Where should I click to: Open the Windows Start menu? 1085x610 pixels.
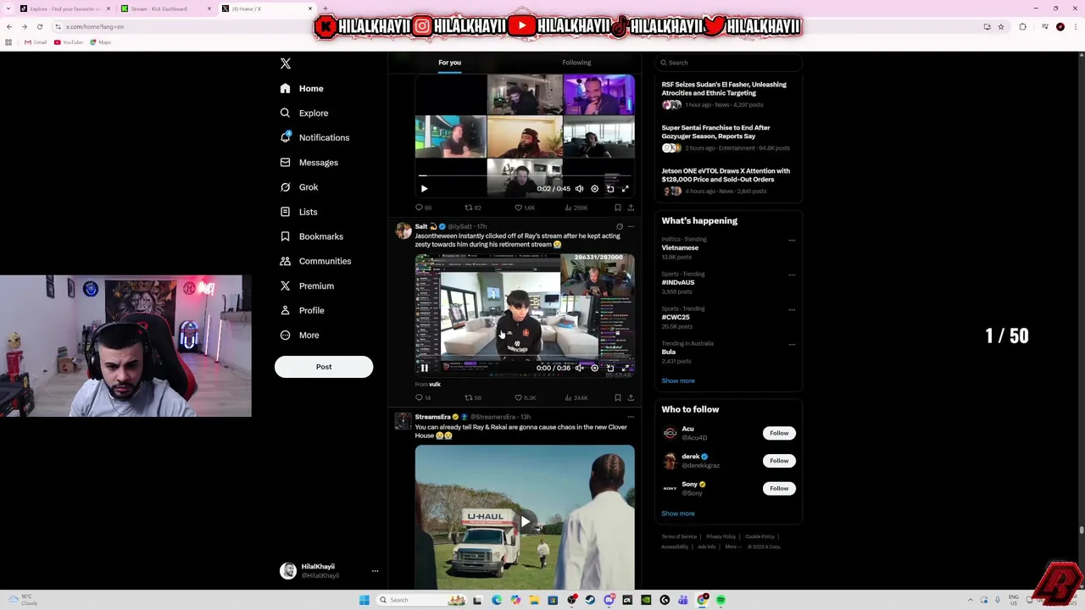click(x=364, y=600)
